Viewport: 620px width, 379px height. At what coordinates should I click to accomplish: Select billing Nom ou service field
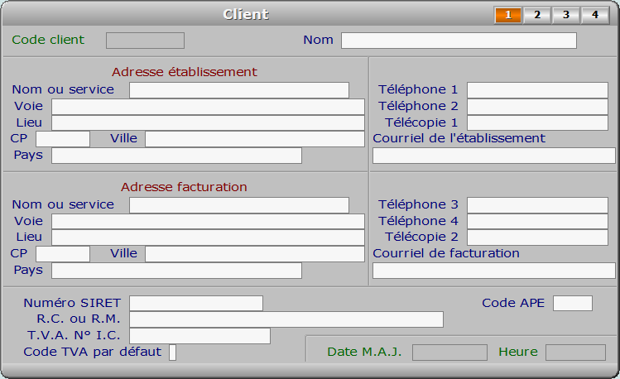coord(239,205)
